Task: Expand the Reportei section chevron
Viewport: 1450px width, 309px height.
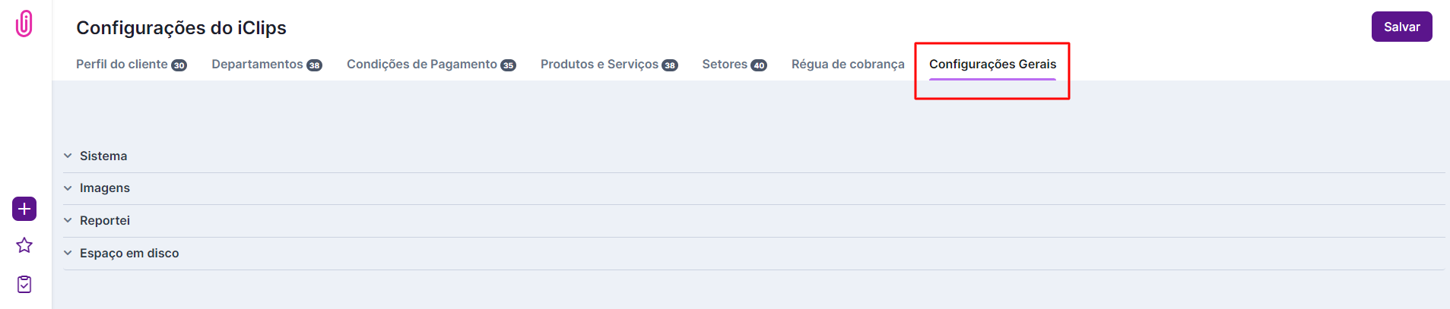Action: point(68,220)
